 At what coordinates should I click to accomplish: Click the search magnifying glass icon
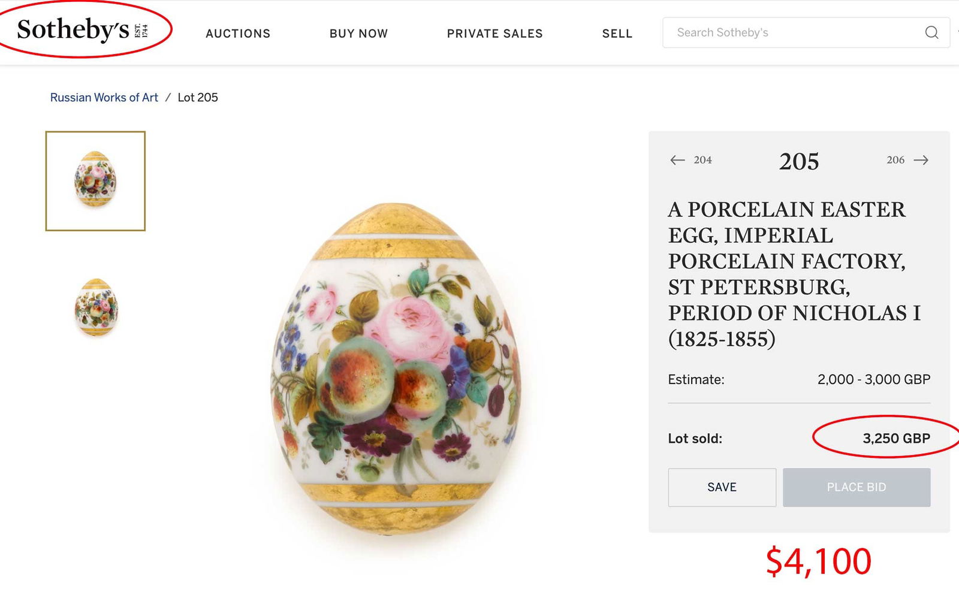[931, 33]
